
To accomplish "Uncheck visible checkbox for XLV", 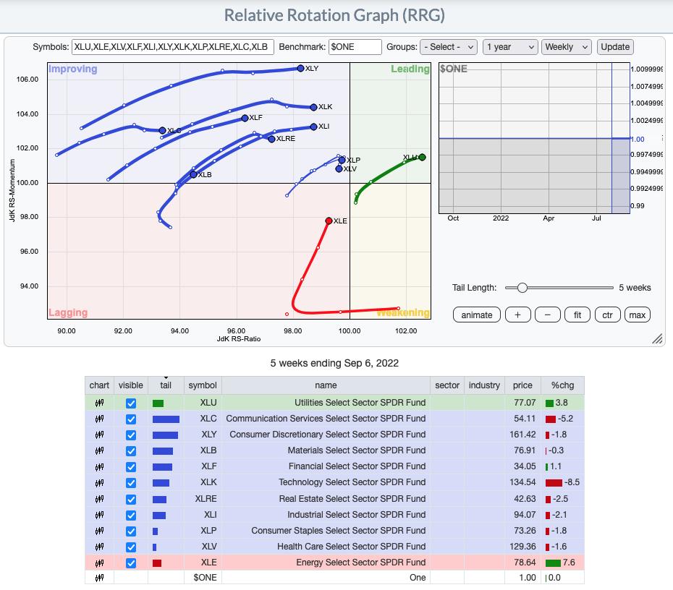I will tap(131, 547).
